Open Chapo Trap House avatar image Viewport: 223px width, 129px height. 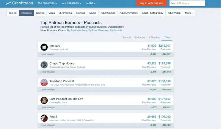coord(44,65)
